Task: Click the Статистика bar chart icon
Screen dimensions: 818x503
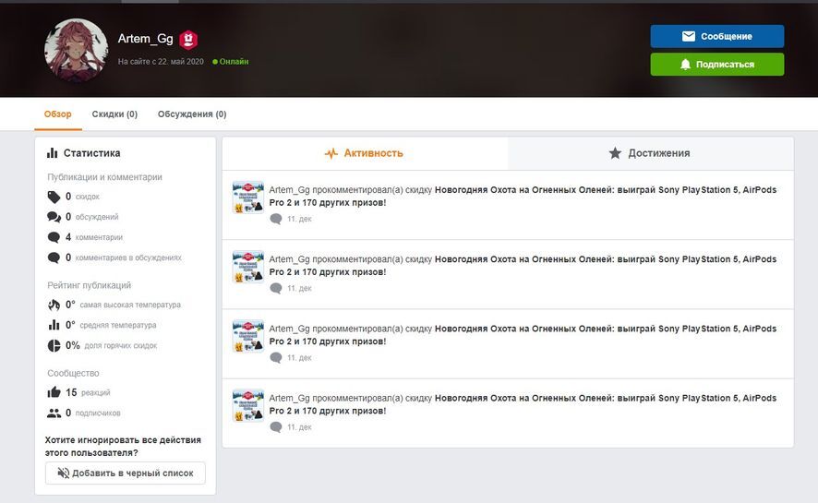Action: tap(54, 153)
